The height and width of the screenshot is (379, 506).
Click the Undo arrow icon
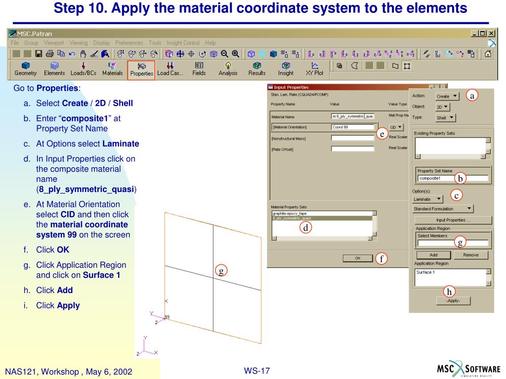72,54
